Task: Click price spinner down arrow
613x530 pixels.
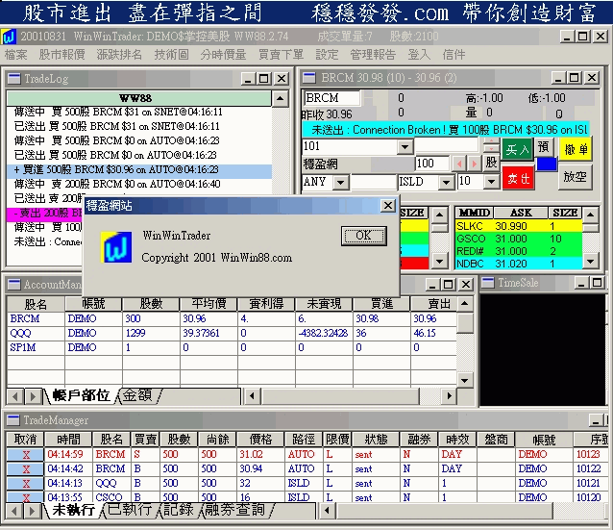Action: tap(491, 149)
